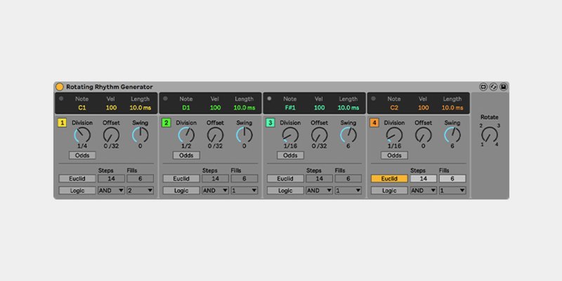Click the Rotate knob
Screen dimensions: 562x281
click(490, 133)
